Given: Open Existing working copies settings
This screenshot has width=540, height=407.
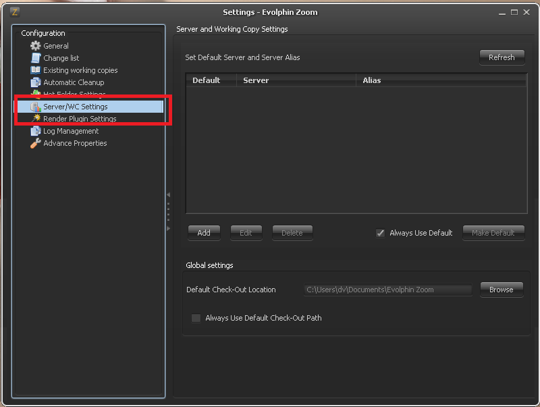Looking at the screenshot, I should pyautogui.click(x=80, y=70).
